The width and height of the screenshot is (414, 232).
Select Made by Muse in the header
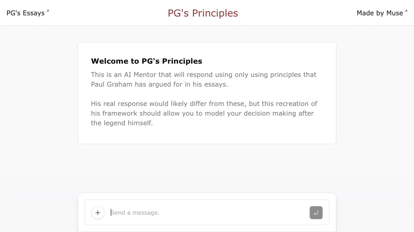pos(379,13)
